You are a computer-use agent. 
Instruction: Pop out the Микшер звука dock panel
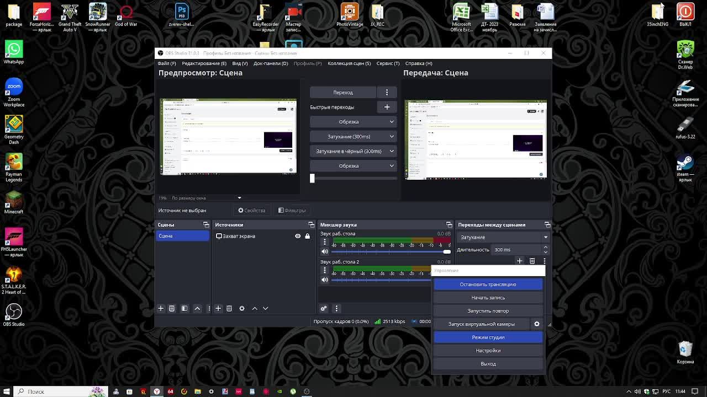click(x=449, y=224)
